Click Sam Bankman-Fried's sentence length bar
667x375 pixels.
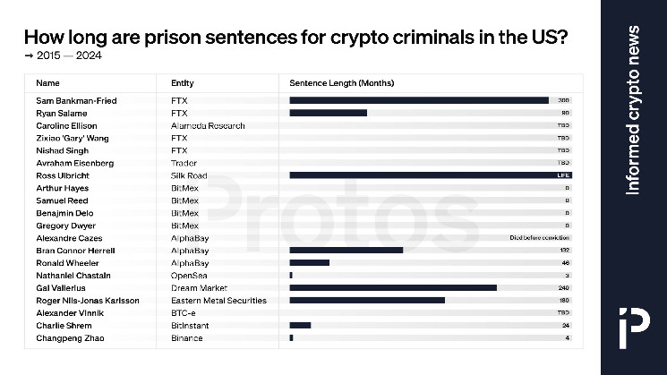point(419,100)
